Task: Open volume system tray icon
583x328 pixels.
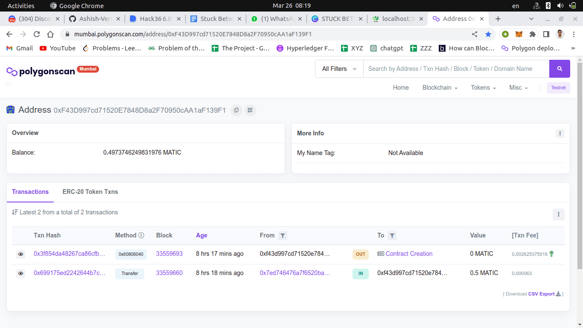Action: [x=560, y=6]
